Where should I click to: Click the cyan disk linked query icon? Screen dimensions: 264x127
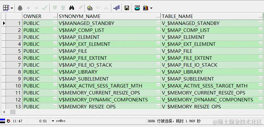pos(137,8)
